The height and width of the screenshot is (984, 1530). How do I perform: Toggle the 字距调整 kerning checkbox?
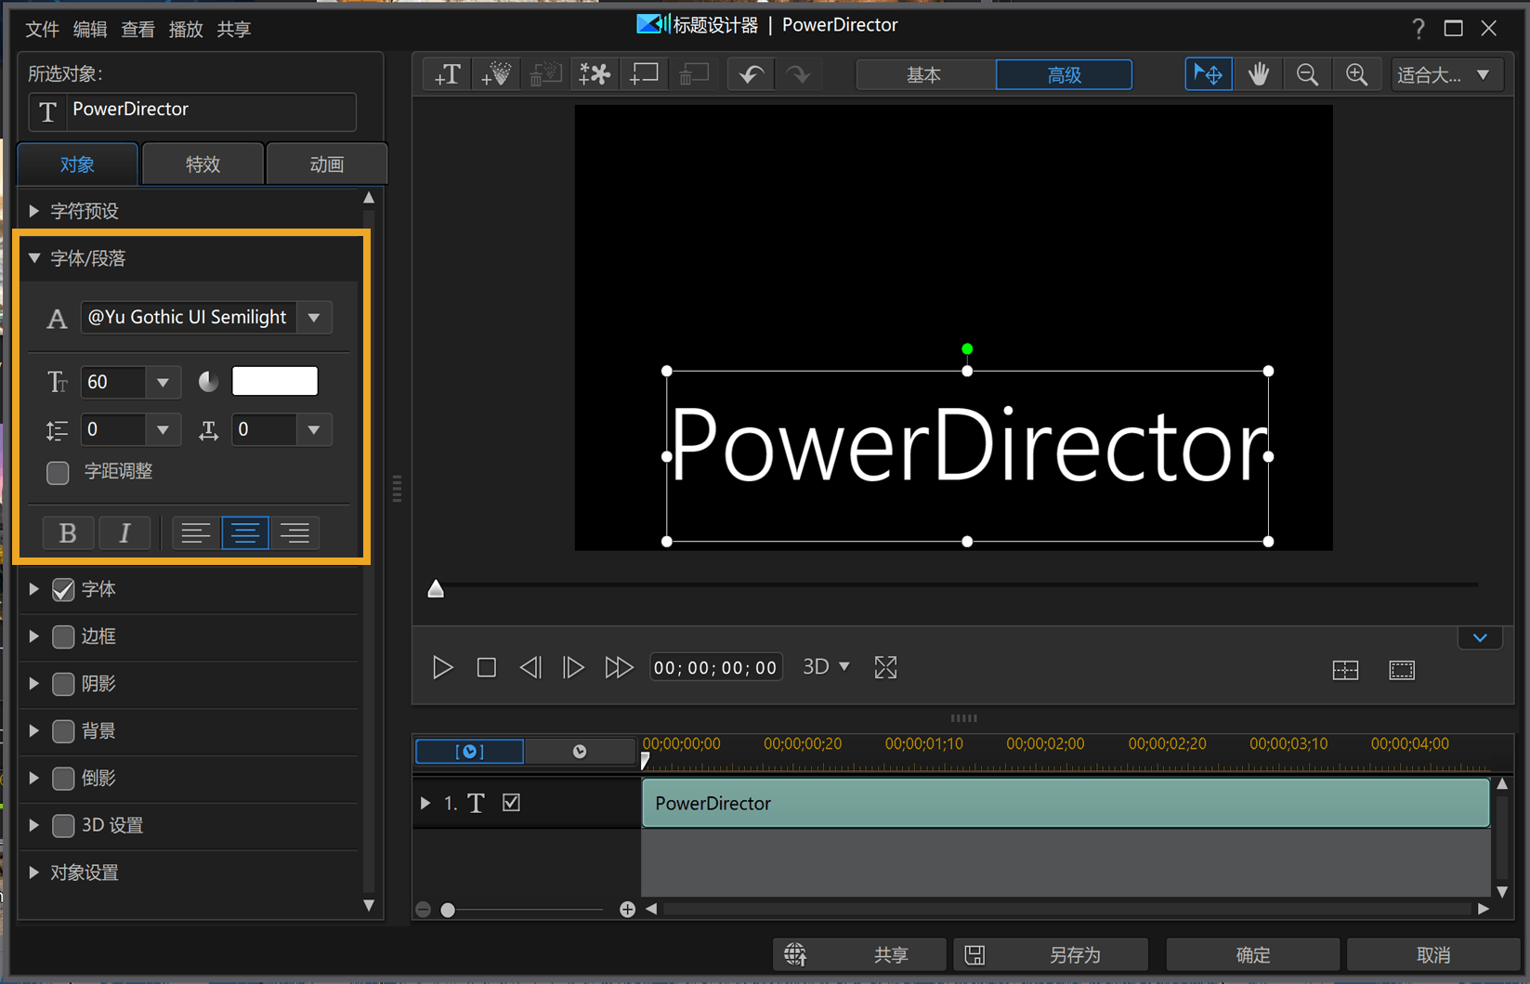point(58,472)
